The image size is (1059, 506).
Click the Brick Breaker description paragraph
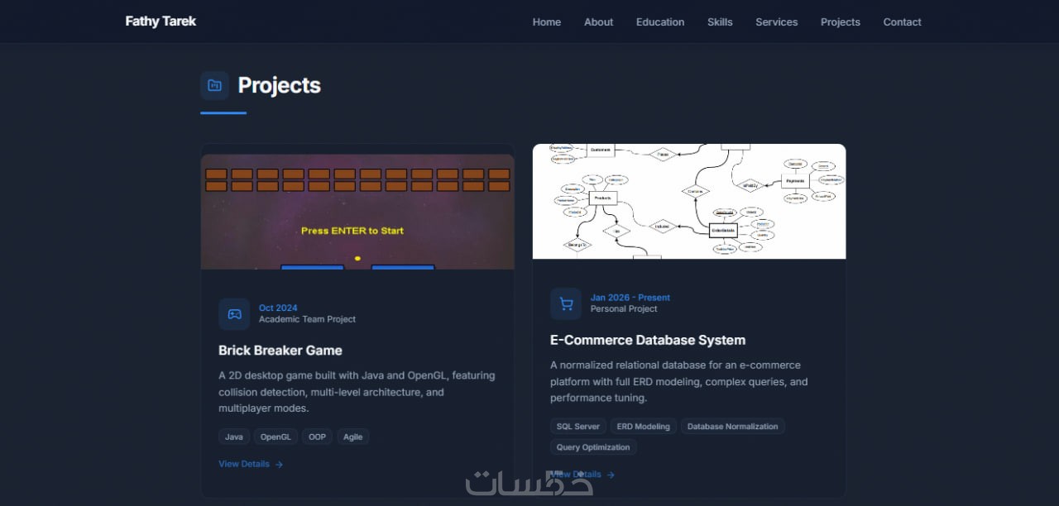[357, 392]
